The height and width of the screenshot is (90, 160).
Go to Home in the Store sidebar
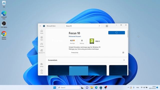point(42,32)
